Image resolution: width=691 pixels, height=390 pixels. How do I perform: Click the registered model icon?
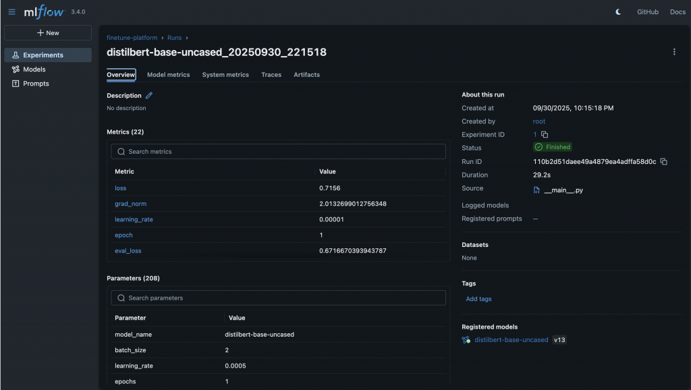click(466, 340)
